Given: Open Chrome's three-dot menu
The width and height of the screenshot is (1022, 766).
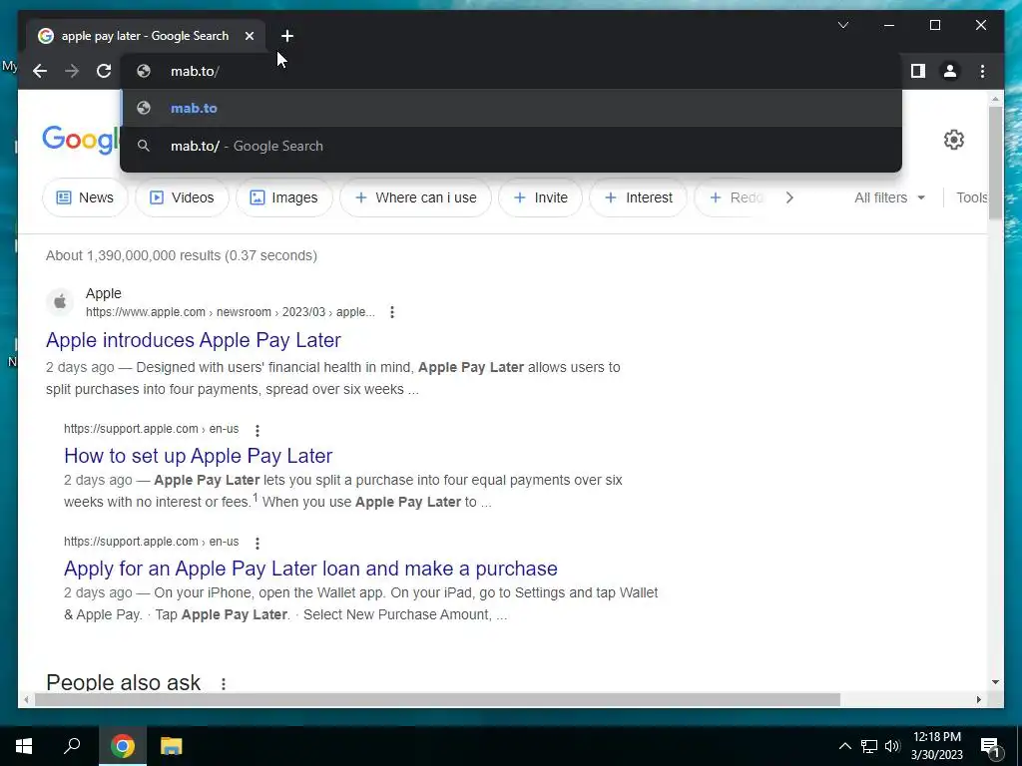Looking at the screenshot, I should (982, 71).
